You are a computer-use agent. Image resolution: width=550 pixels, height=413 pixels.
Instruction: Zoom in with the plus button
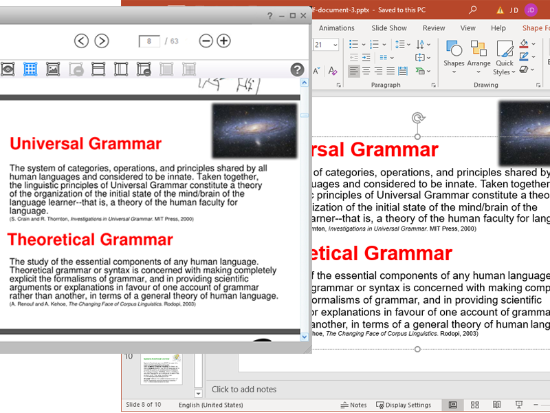[x=224, y=41]
